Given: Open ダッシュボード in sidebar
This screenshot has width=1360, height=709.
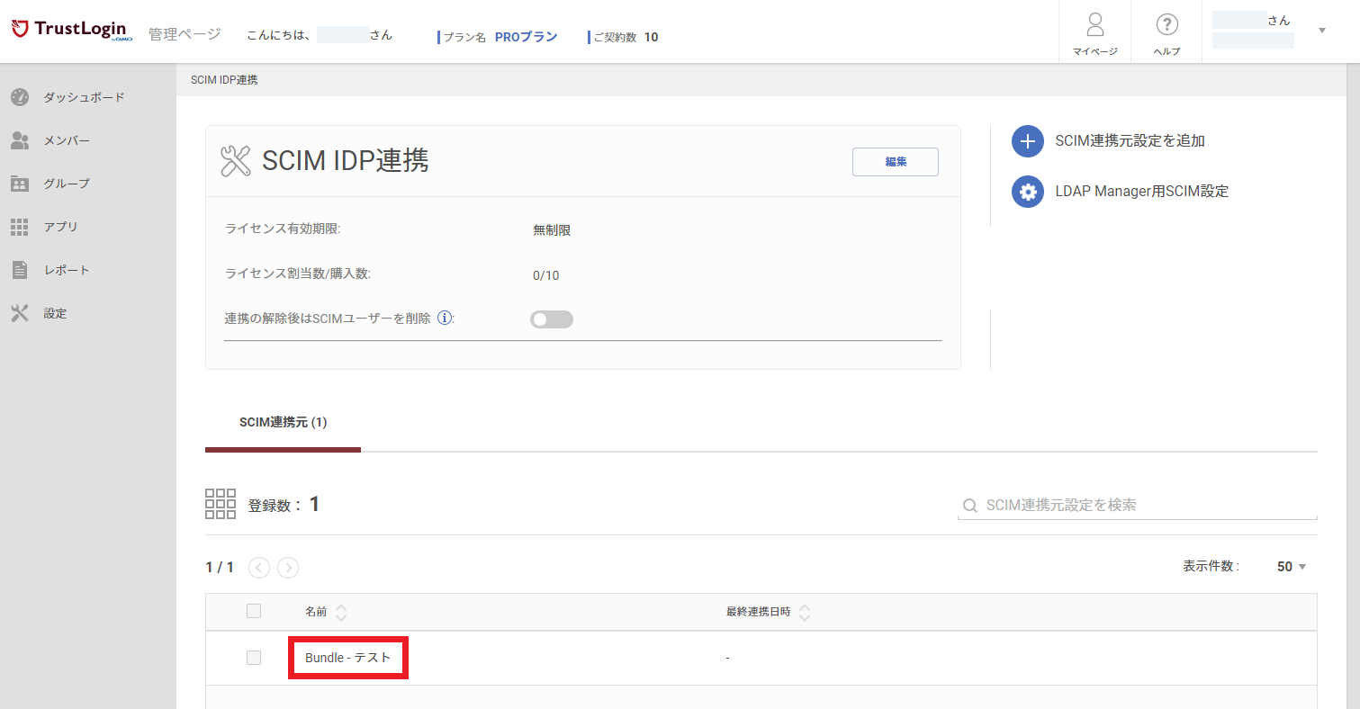Looking at the screenshot, I should [84, 97].
